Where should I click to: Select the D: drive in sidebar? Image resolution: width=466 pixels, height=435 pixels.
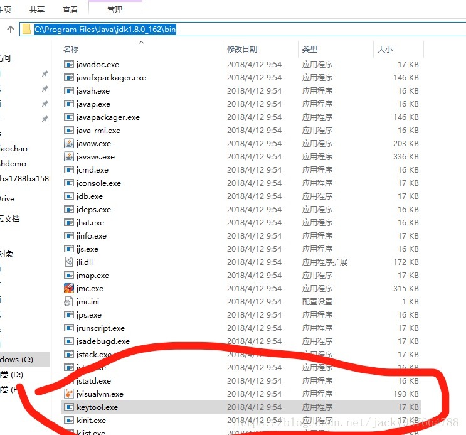click(12, 374)
